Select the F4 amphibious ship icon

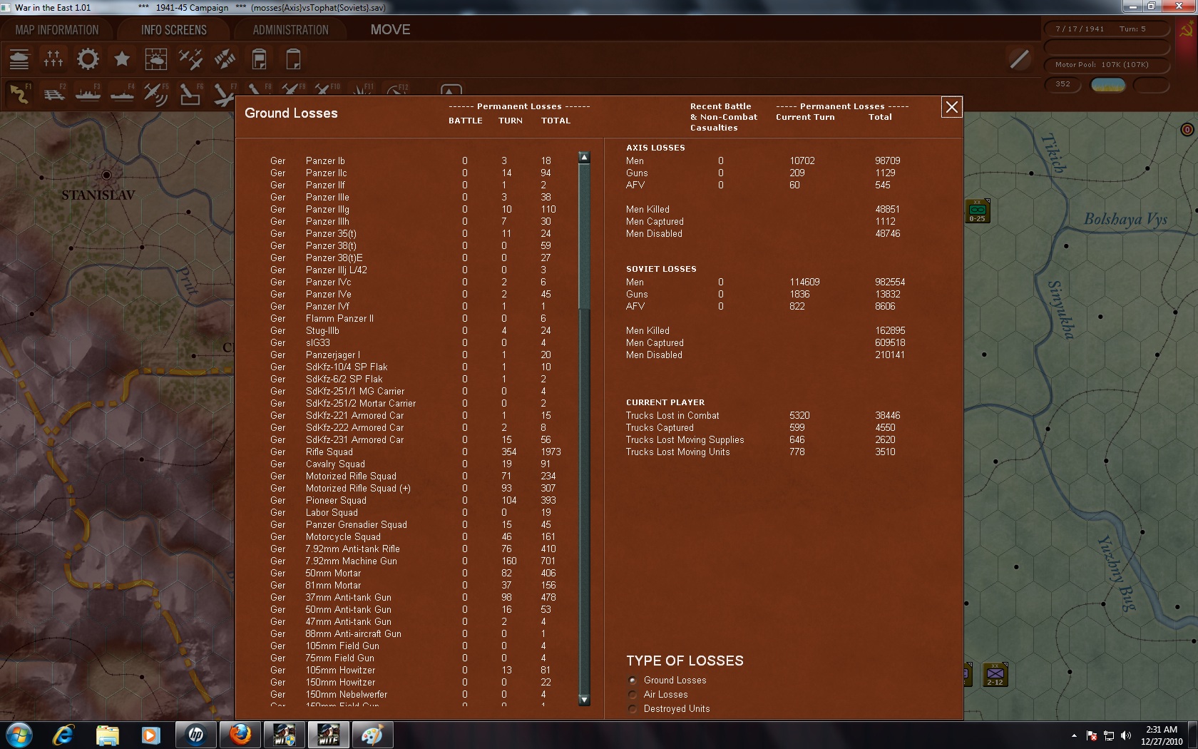(122, 93)
